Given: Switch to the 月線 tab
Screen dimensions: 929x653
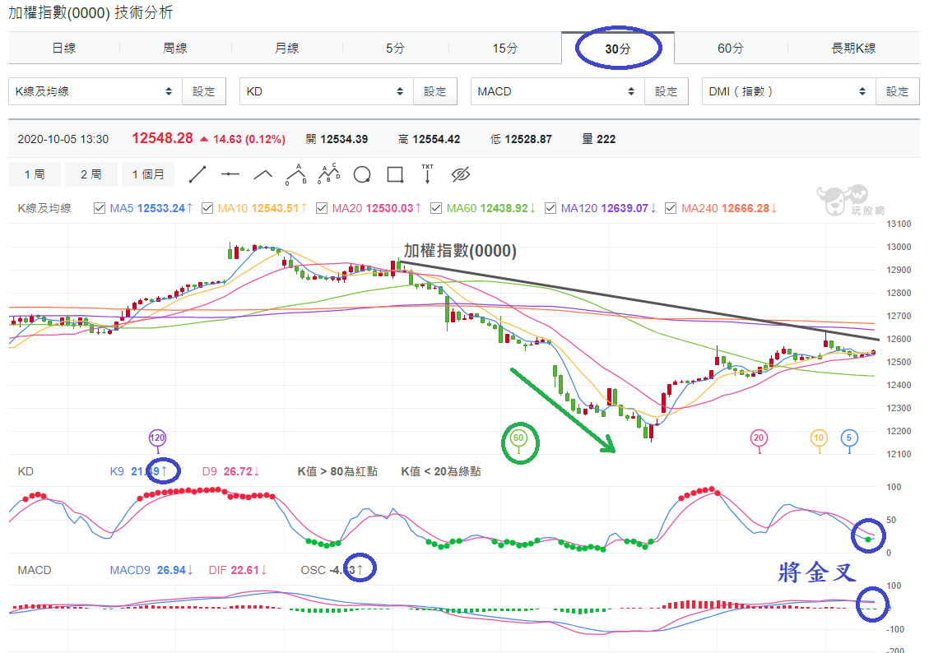Looking at the screenshot, I should [x=286, y=48].
